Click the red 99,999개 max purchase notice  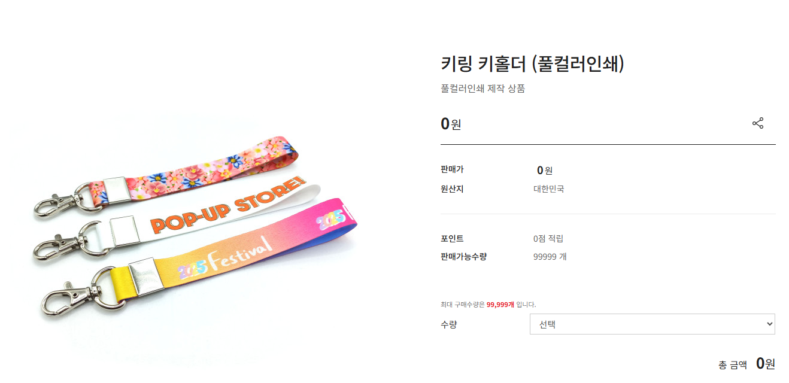pos(500,304)
